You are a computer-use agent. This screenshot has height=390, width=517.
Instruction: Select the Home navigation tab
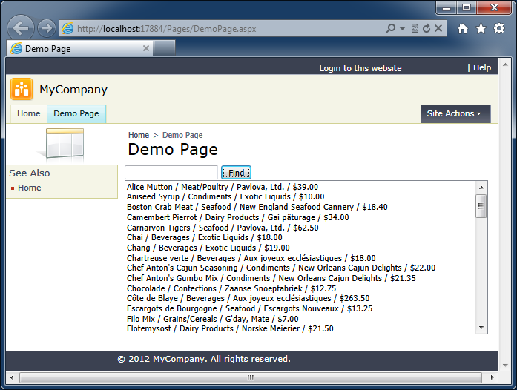tap(29, 113)
